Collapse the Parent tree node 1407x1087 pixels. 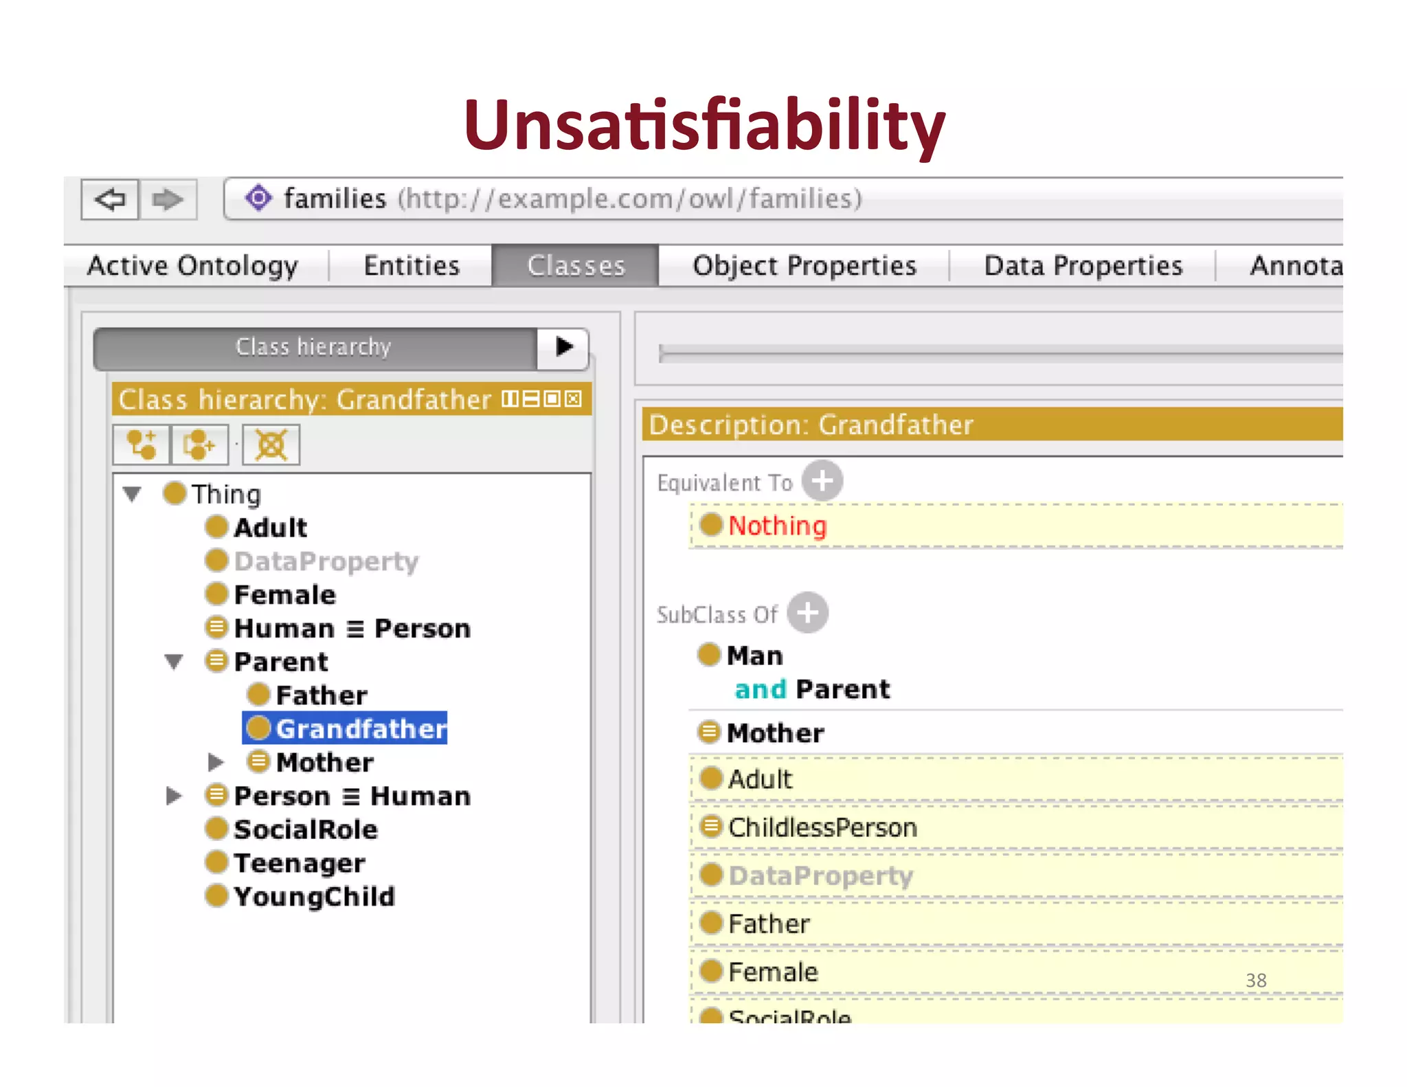coord(175,662)
